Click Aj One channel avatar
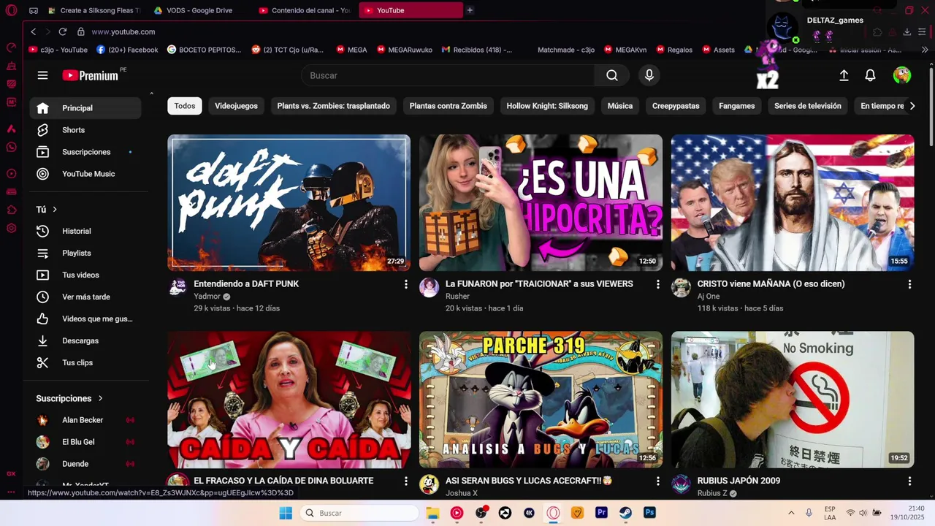Viewport: 935px width, 526px height. 681,287
